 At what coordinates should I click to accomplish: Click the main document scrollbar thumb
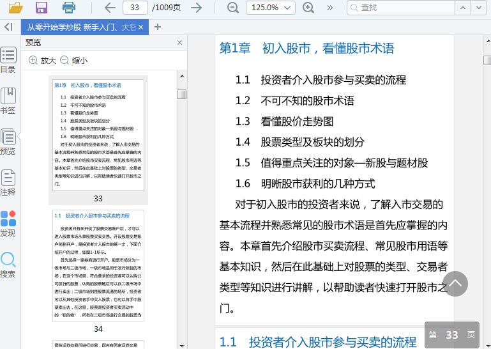pos(488,60)
